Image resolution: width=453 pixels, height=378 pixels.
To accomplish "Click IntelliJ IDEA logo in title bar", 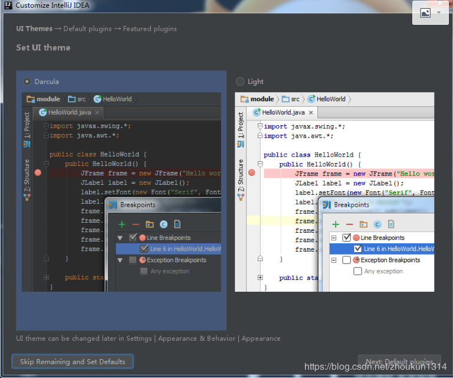I will [x=7, y=5].
